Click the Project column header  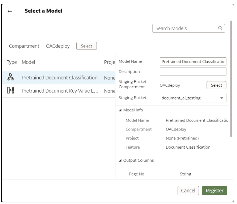109,62
